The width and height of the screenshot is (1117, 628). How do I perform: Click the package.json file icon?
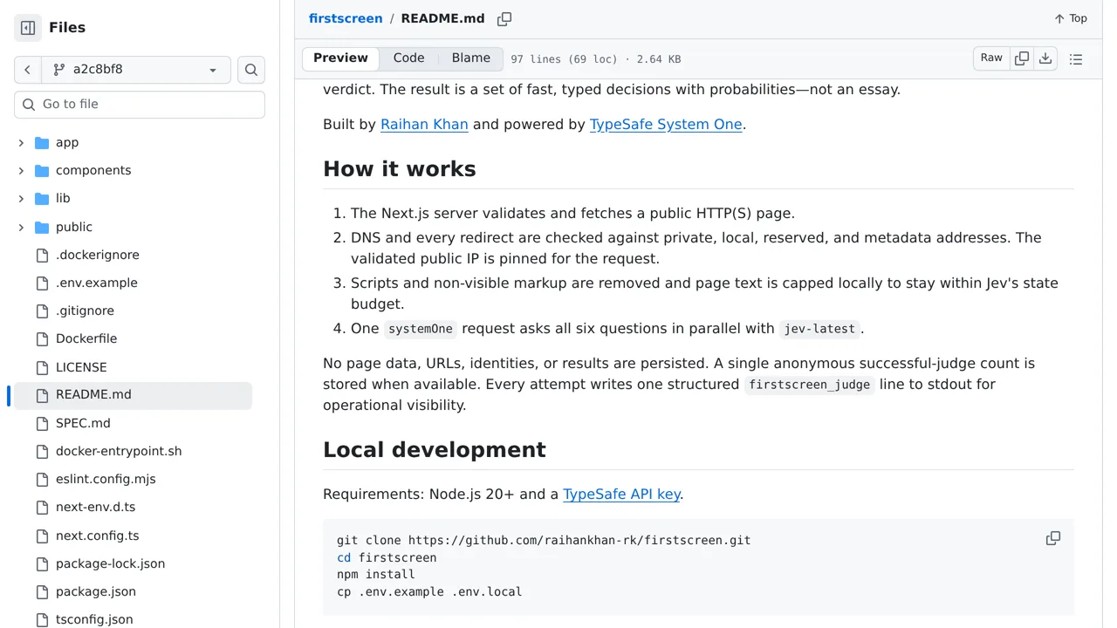42,591
